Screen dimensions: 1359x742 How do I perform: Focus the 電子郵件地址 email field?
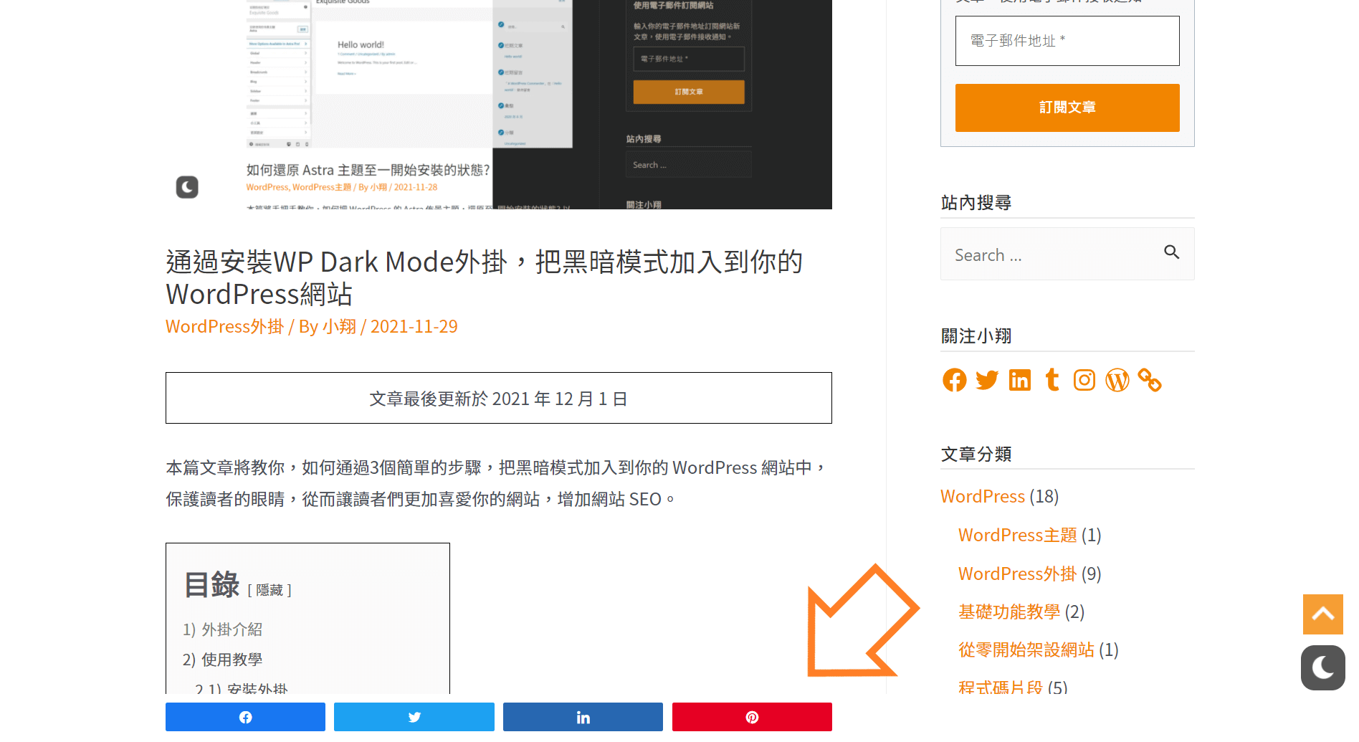pos(1067,41)
